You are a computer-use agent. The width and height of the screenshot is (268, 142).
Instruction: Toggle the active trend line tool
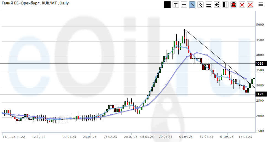(192, 5)
